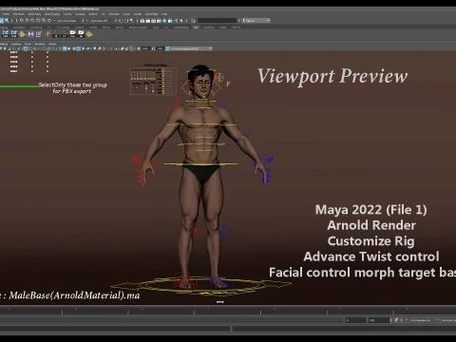The height and width of the screenshot is (342, 456).
Task: Click the playback range end field
Action: 379,320
